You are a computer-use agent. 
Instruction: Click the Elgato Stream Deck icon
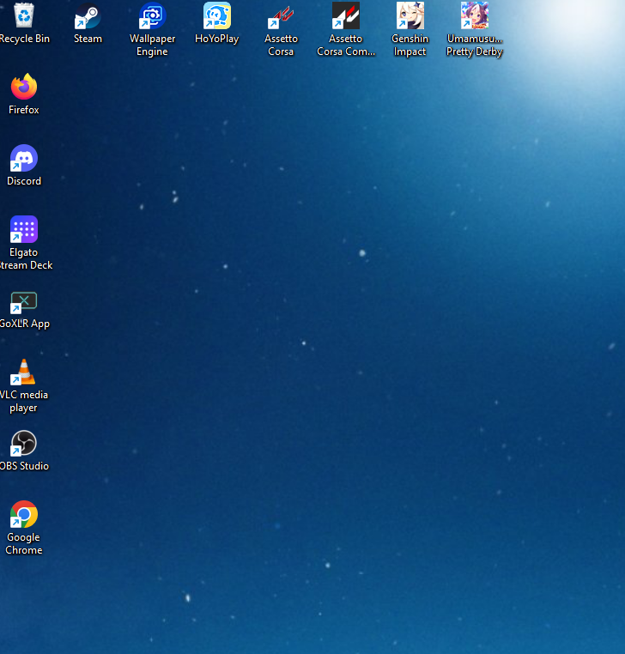coord(24,229)
